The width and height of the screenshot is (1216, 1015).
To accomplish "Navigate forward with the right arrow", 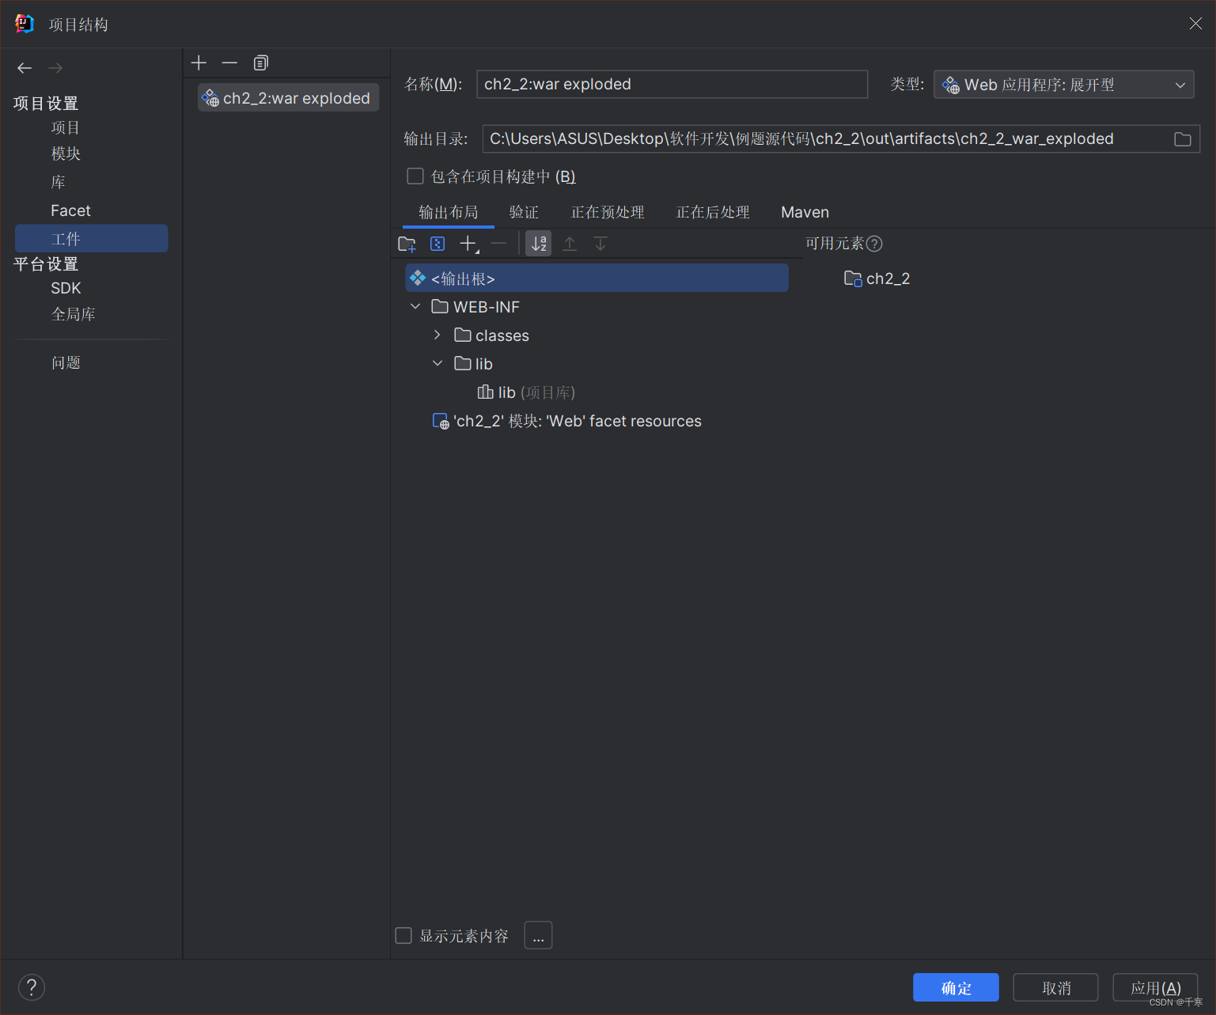I will tap(55, 68).
